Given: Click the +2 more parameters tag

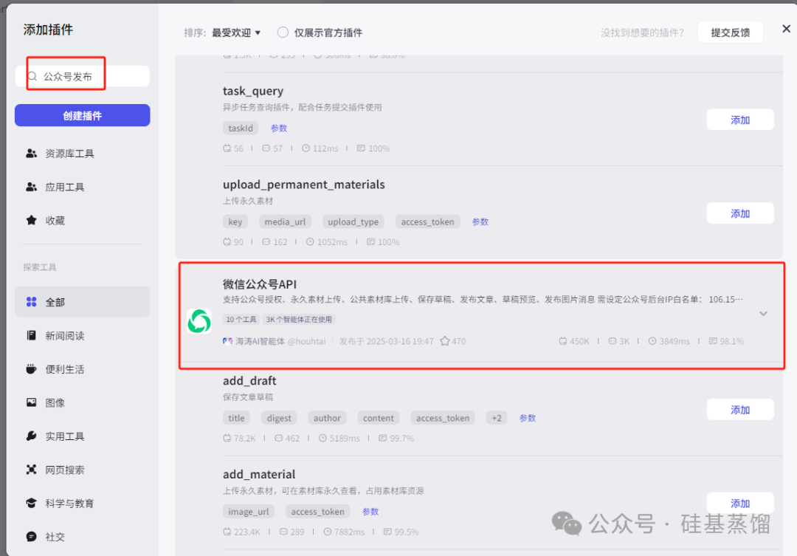Looking at the screenshot, I should point(497,418).
